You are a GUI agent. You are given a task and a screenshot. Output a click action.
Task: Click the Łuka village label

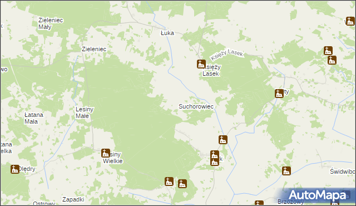[x=167, y=33]
